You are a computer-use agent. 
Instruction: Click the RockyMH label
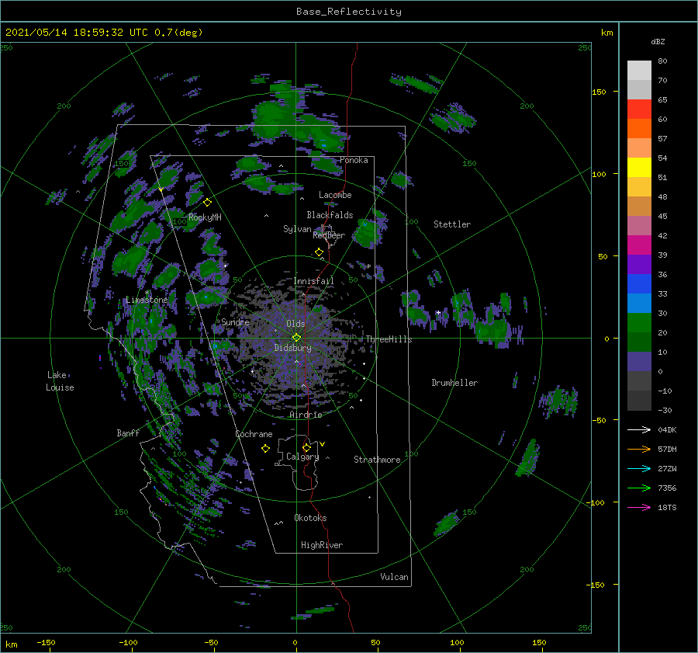pos(205,217)
